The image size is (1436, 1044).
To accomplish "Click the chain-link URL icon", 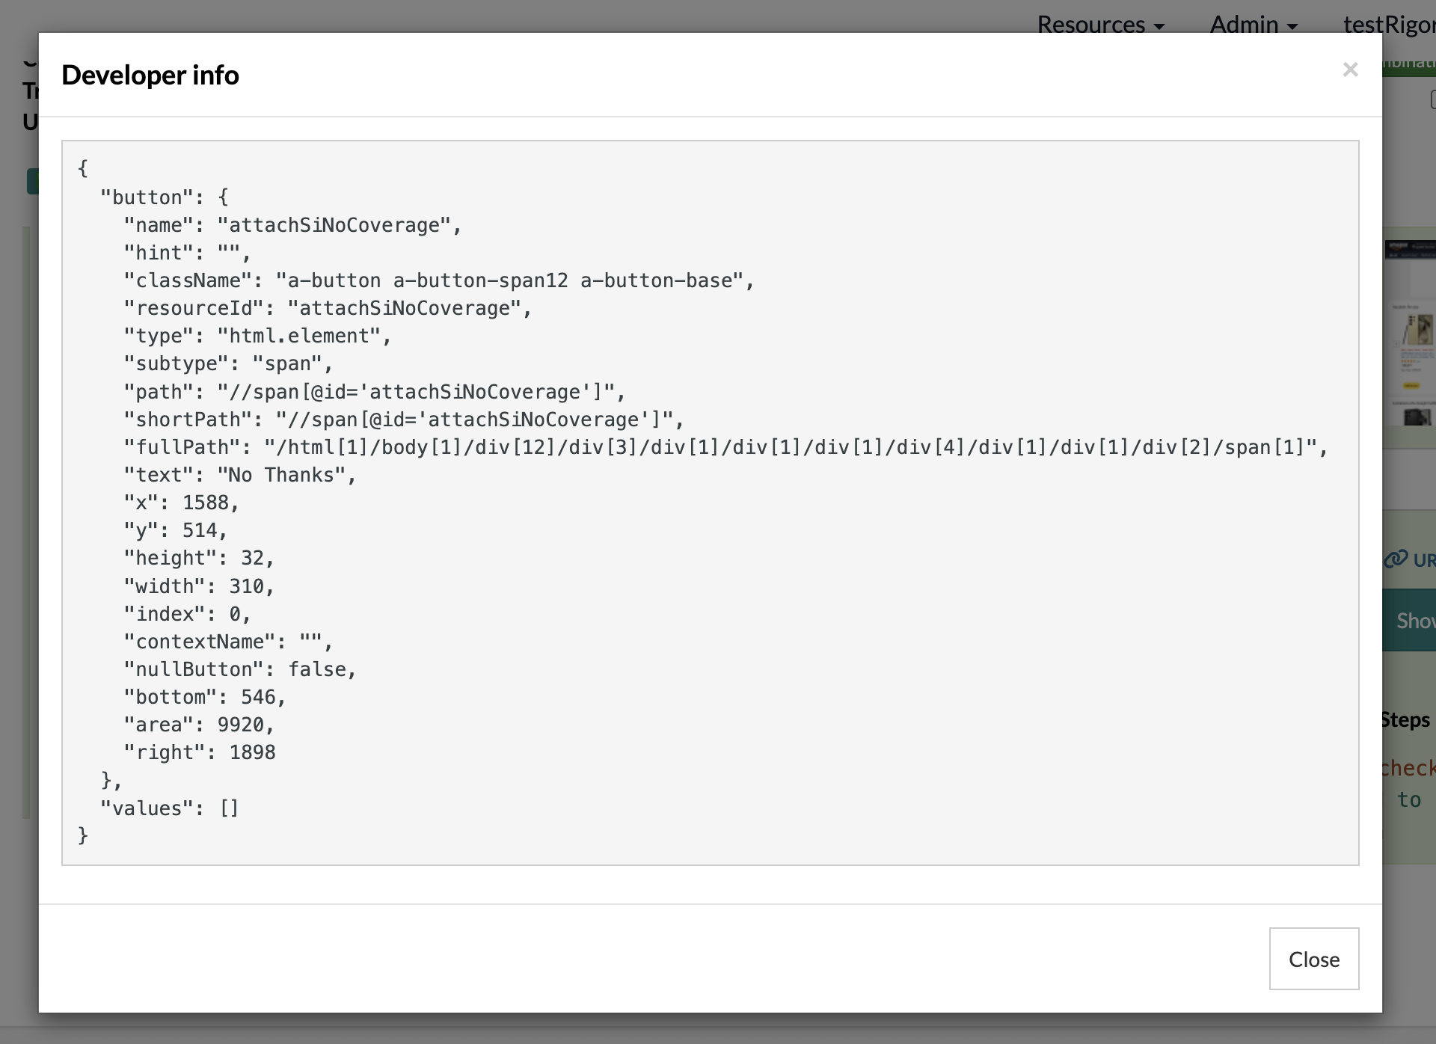I will (1395, 559).
